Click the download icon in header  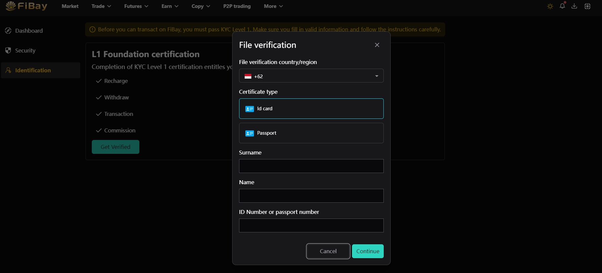click(x=574, y=6)
